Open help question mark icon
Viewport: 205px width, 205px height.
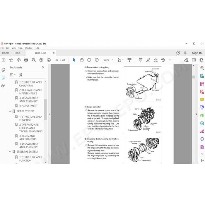pyautogui.click(x=178, y=53)
